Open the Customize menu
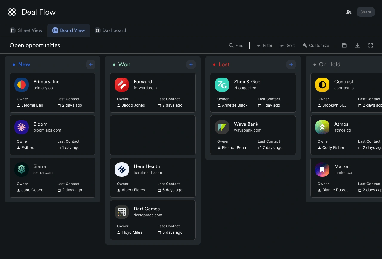 tap(316, 45)
